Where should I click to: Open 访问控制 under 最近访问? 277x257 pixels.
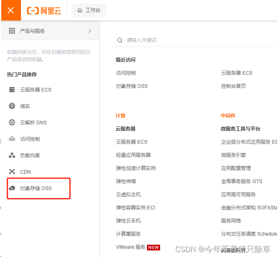[126, 73]
